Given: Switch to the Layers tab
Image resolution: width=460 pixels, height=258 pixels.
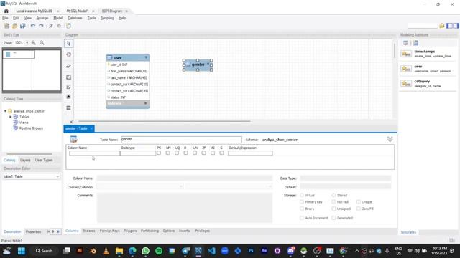Looking at the screenshot, I should tap(25, 160).
